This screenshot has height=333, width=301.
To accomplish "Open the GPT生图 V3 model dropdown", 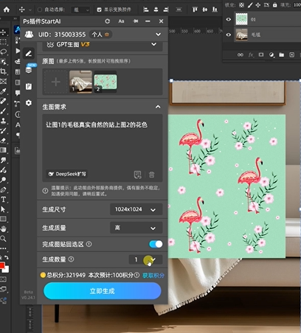I will (103, 45).
